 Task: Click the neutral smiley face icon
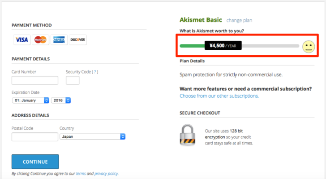coord(309,47)
